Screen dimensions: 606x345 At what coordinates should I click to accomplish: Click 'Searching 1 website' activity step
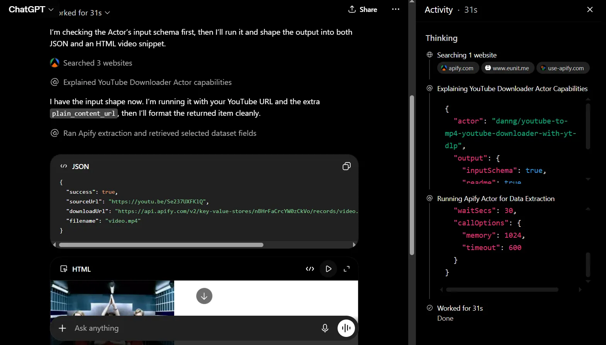point(467,55)
